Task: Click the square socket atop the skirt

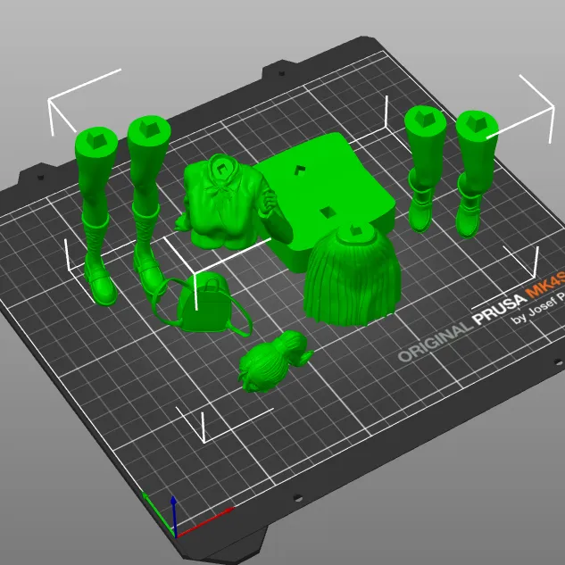Action: point(353,232)
